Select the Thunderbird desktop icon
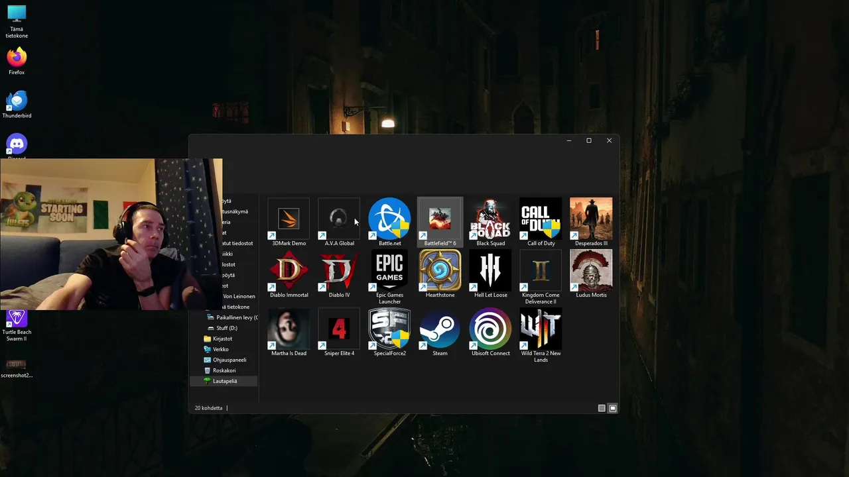Viewport: 849px width, 477px height. 17,105
